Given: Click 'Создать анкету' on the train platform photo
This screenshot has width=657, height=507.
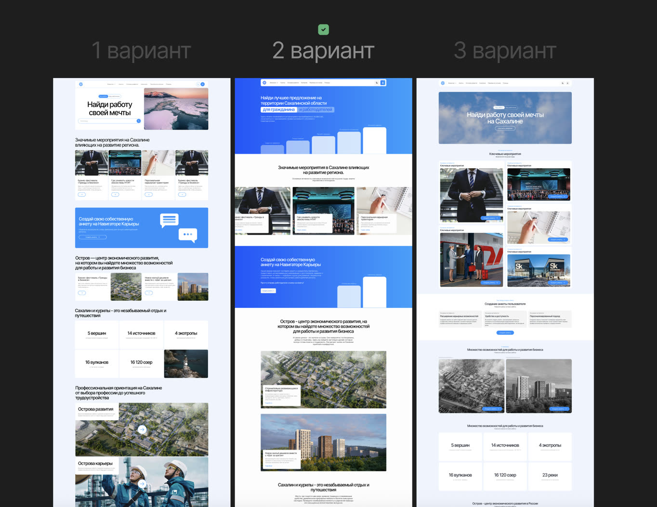Looking at the screenshot, I should point(490,282).
